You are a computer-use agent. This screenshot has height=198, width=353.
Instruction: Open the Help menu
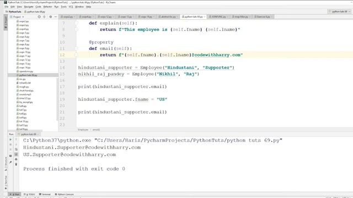point(88,7)
